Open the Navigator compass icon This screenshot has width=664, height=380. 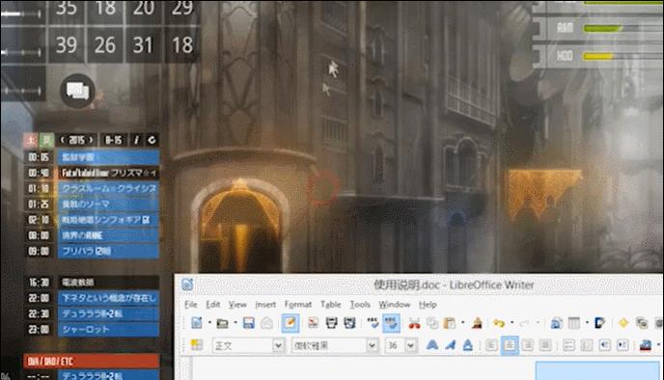click(623, 323)
